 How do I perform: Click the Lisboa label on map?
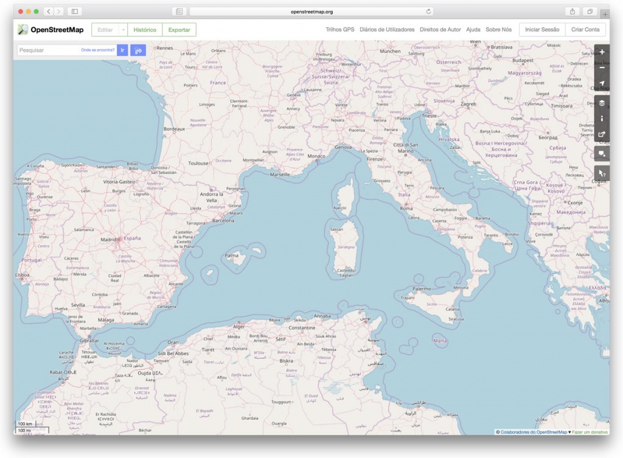(x=23, y=275)
